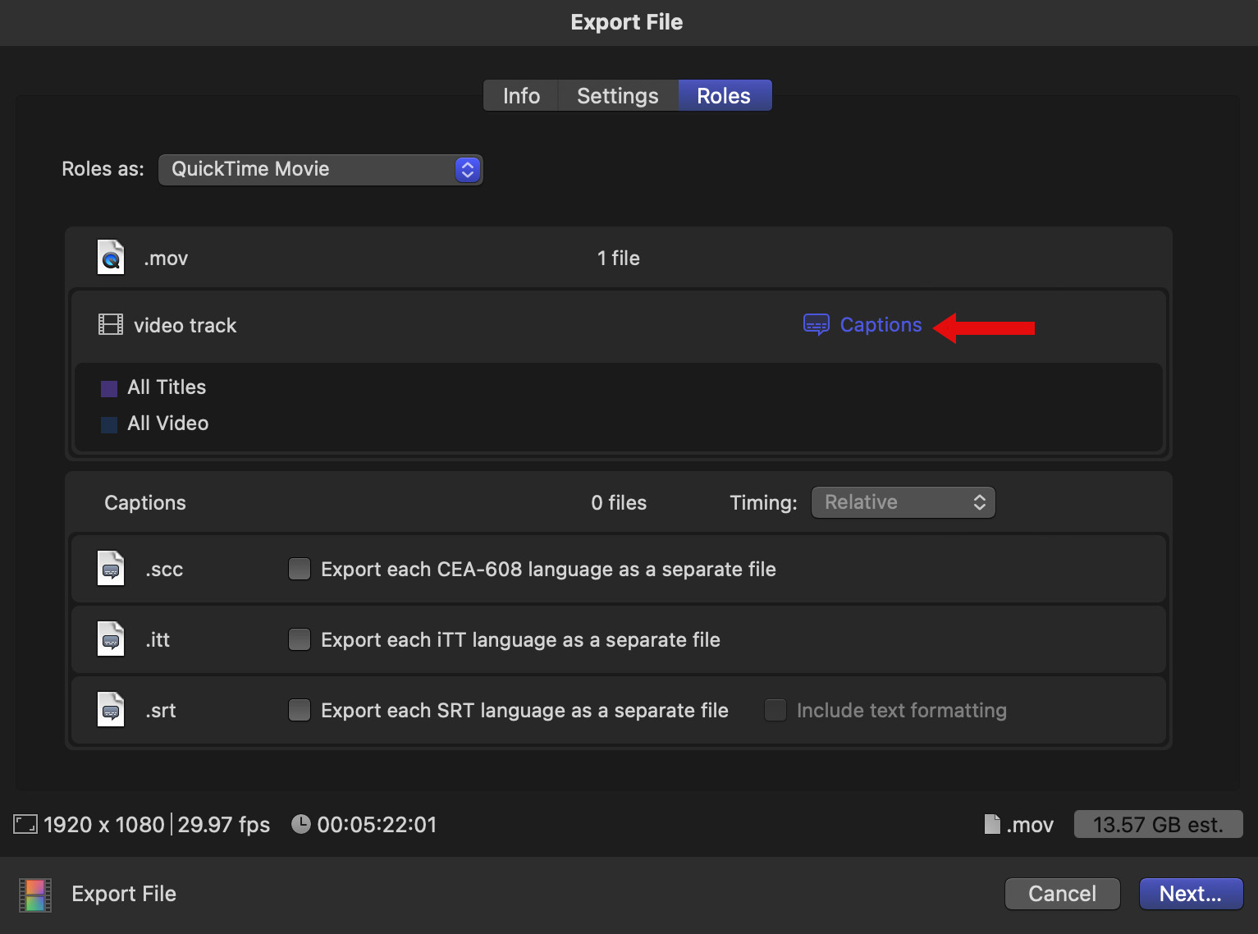Click the duration clock icon
This screenshot has height=934, width=1258.
pyautogui.click(x=301, y=824)
